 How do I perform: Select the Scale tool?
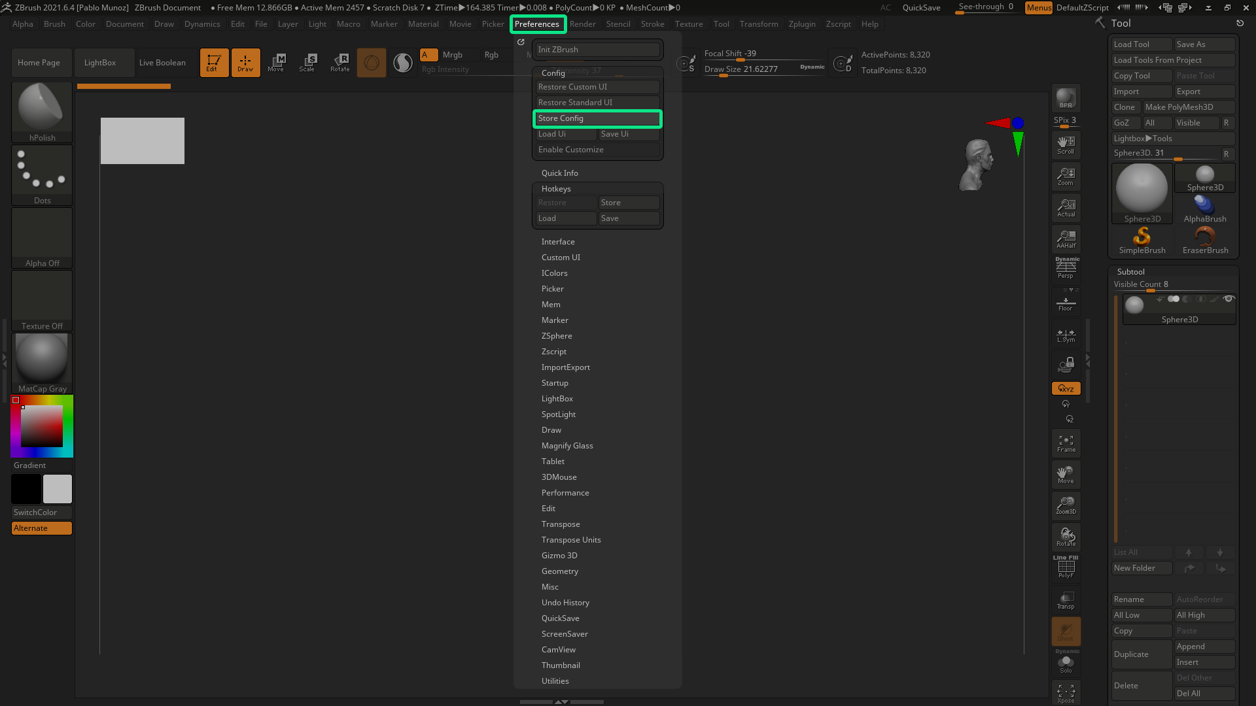coord(307,63)
